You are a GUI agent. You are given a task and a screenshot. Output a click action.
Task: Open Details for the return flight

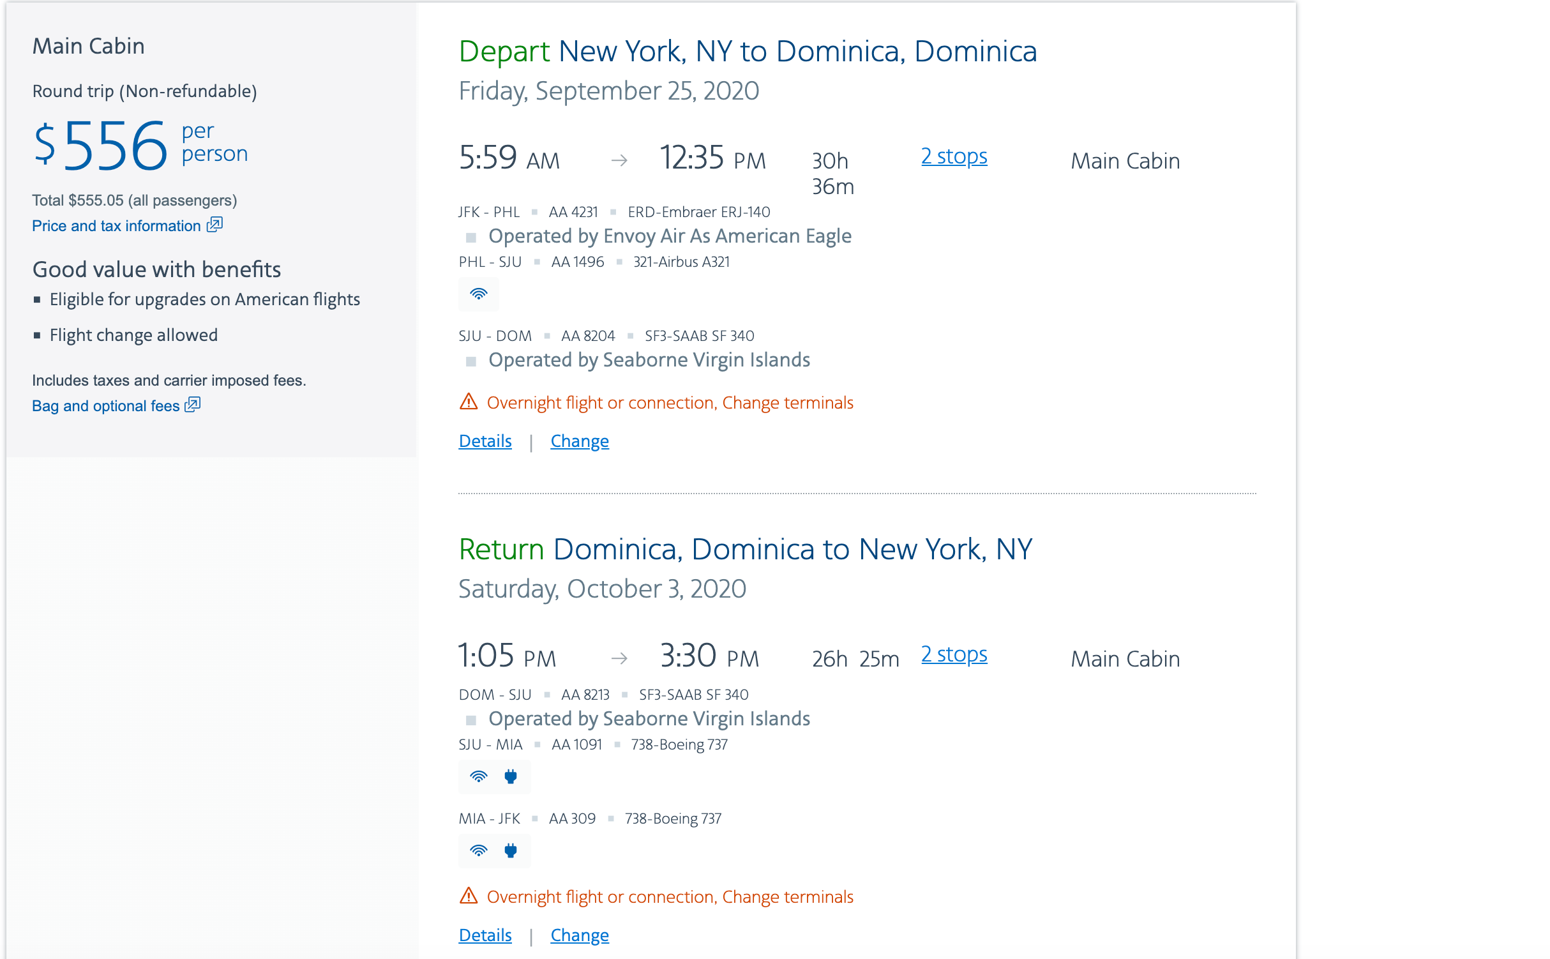point(485,935)
